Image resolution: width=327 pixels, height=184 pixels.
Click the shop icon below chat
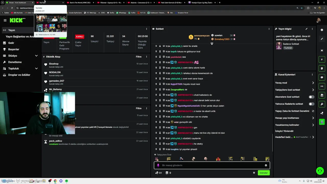point(167,173)
